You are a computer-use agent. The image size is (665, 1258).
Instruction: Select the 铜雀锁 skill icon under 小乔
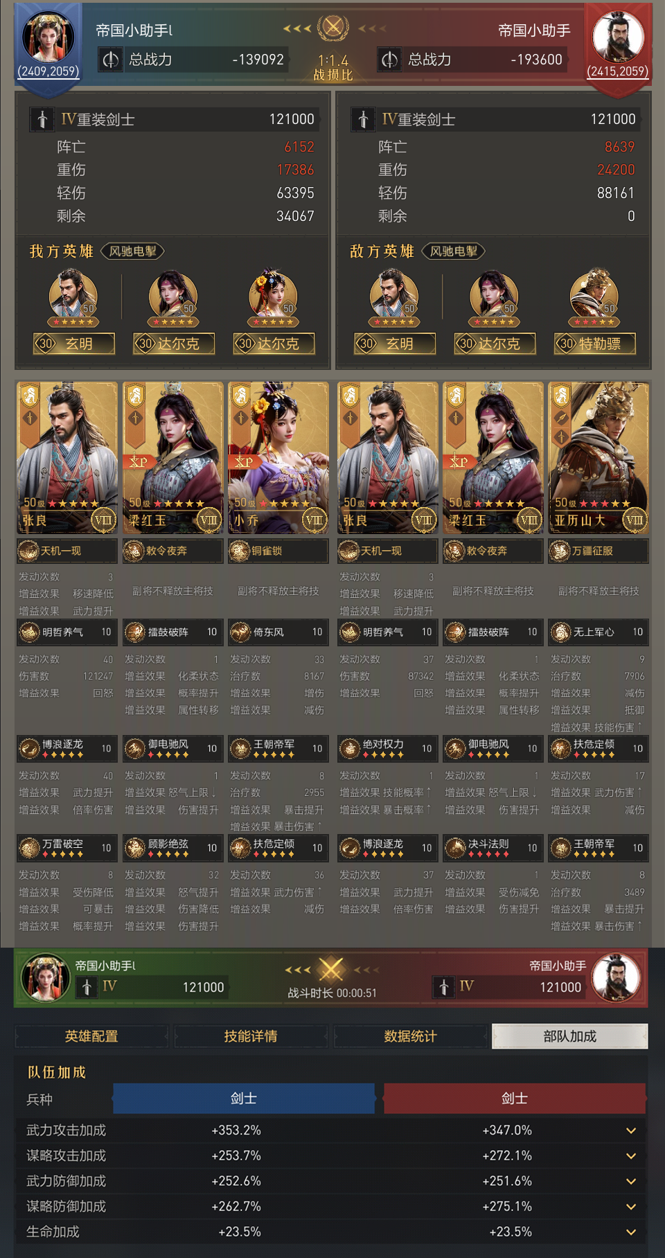click(x=240, y=551)
